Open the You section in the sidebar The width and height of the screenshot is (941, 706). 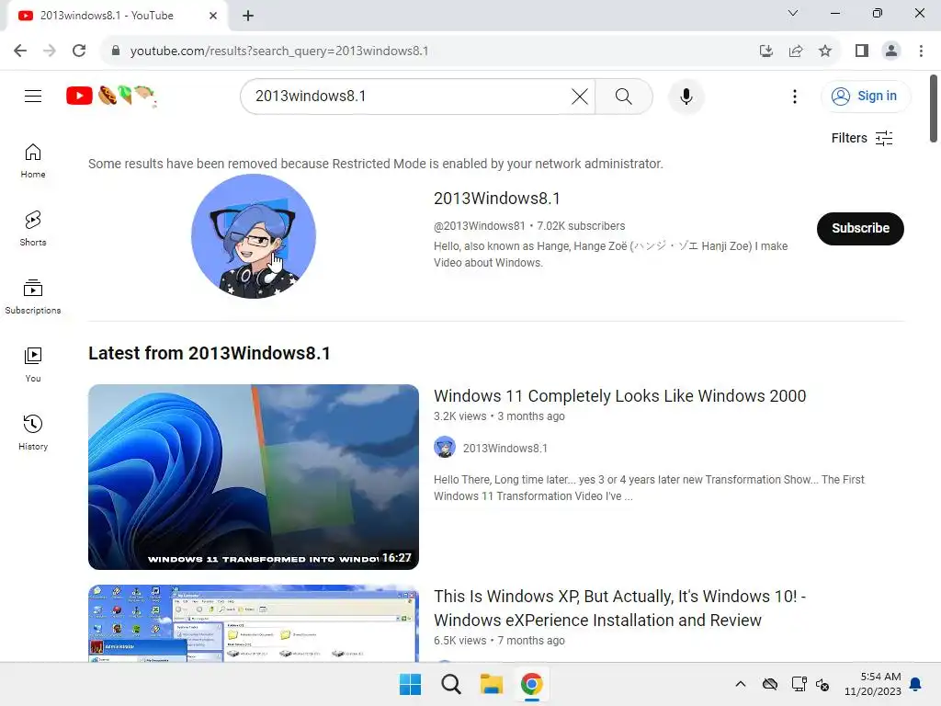click(x=33, y=364)
